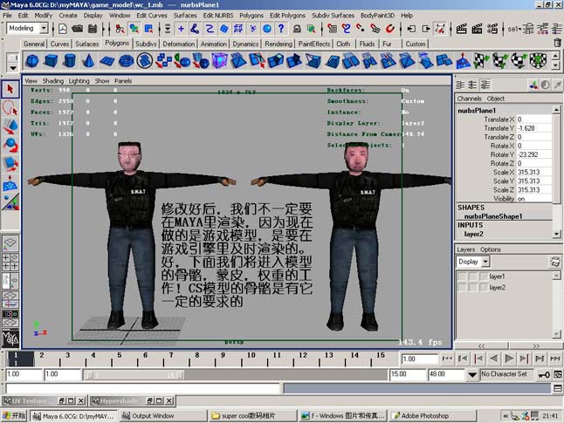Activate the Move tool in toolbox
564x423 pixels.
pyautogui.click(x=10, y=126)
